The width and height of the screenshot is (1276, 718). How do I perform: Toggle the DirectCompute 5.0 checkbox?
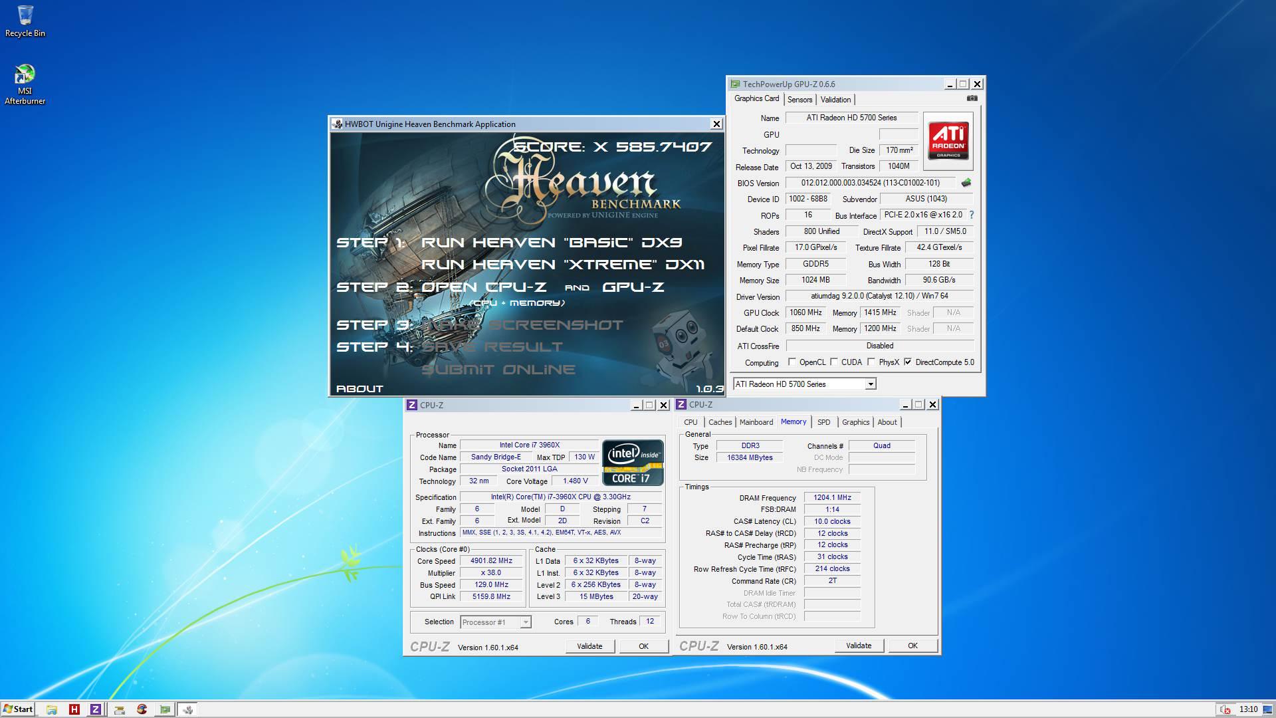(908, 362)
